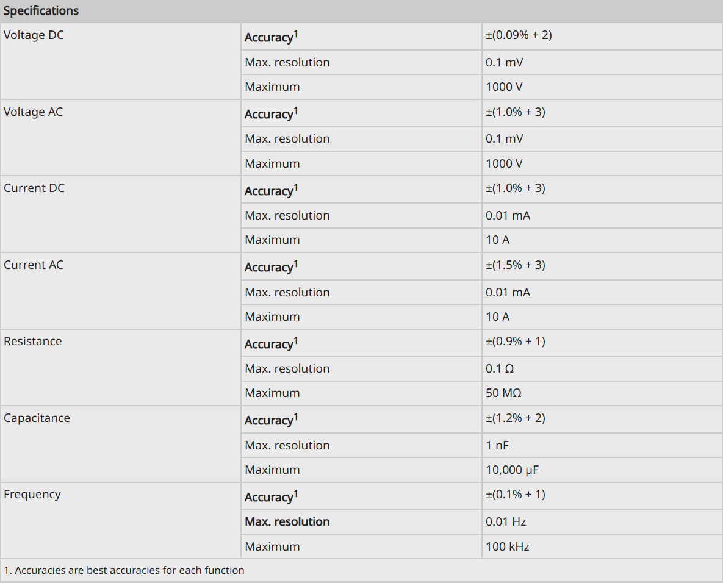Click the 0.01 mA Current DC resolution value
This screenshot has width=723, height=583.
coord(508,215)
